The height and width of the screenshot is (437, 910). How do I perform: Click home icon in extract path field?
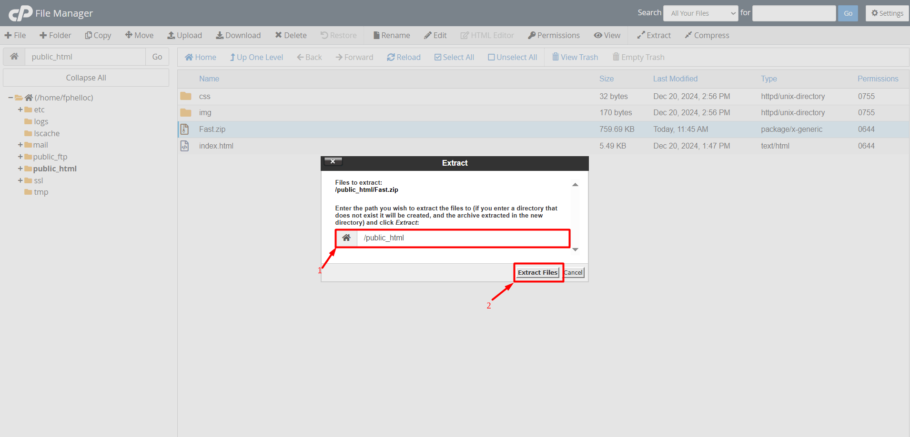(x=346, y=238)
